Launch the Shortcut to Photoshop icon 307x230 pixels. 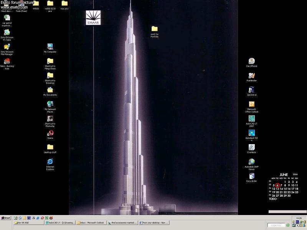[50, 121]
